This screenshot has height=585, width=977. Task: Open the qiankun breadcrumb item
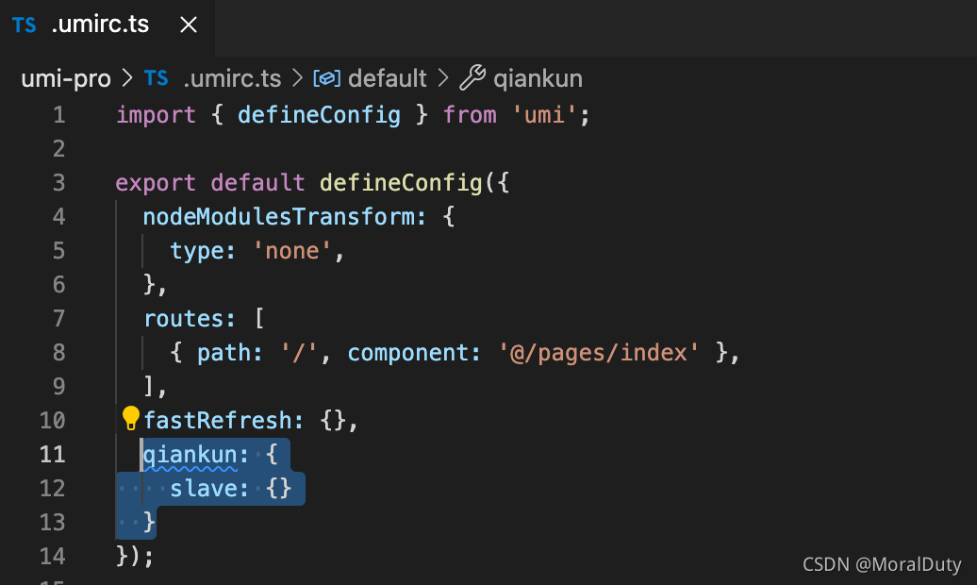(538, 78)
